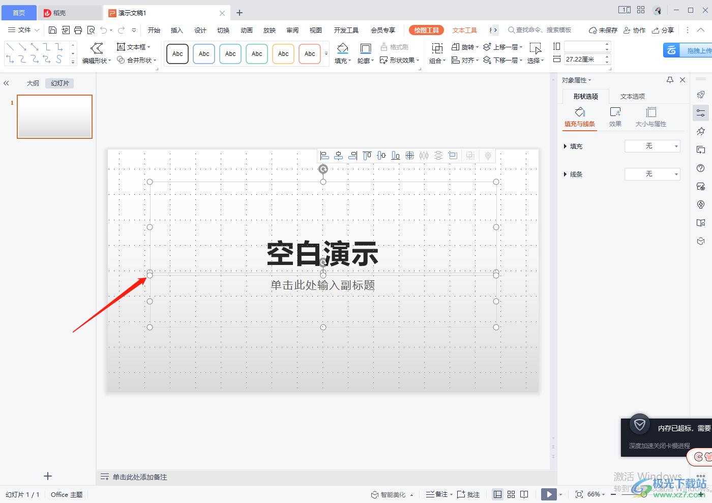Select slide 1 thumbnail
The height and width of the screenshot is (503, 712).
click(55, 116)
